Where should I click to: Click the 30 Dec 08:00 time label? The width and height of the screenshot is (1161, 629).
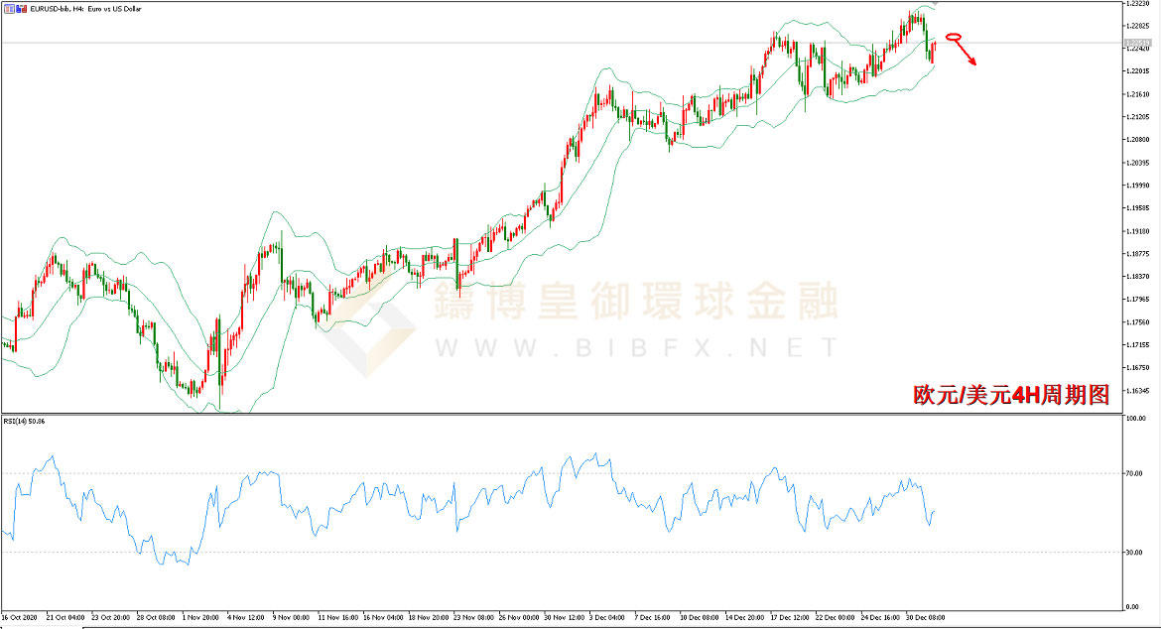(922, 617)
